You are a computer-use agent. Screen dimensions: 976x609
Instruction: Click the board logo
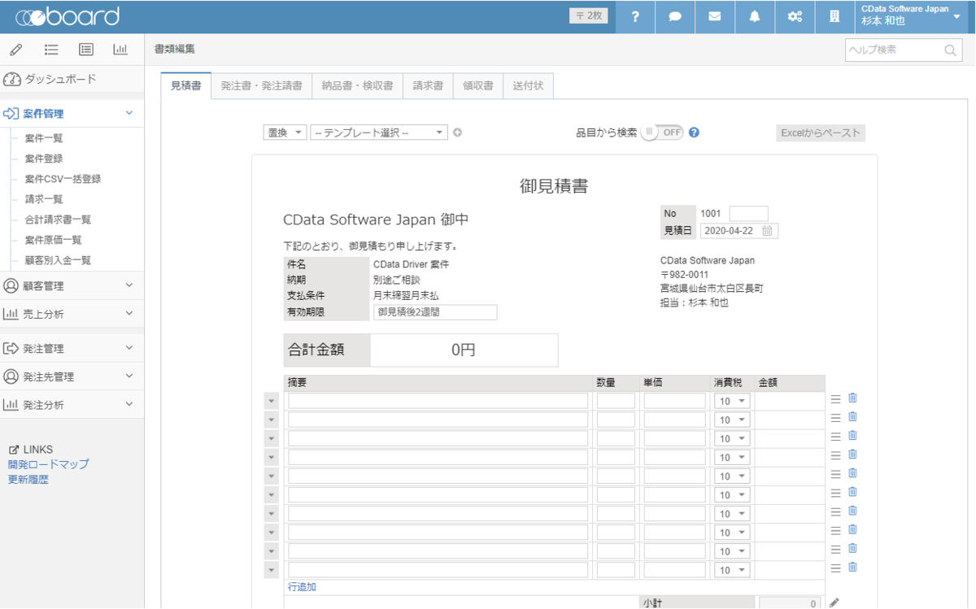pos(68,16)
